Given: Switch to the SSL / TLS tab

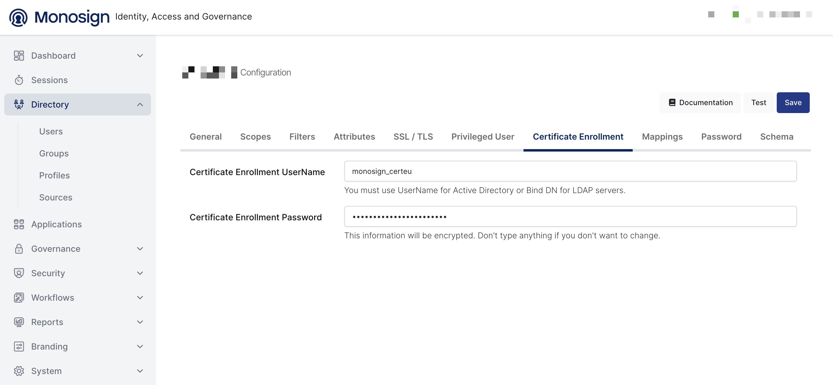Looking at the screenshot, I should click(413, 137).
